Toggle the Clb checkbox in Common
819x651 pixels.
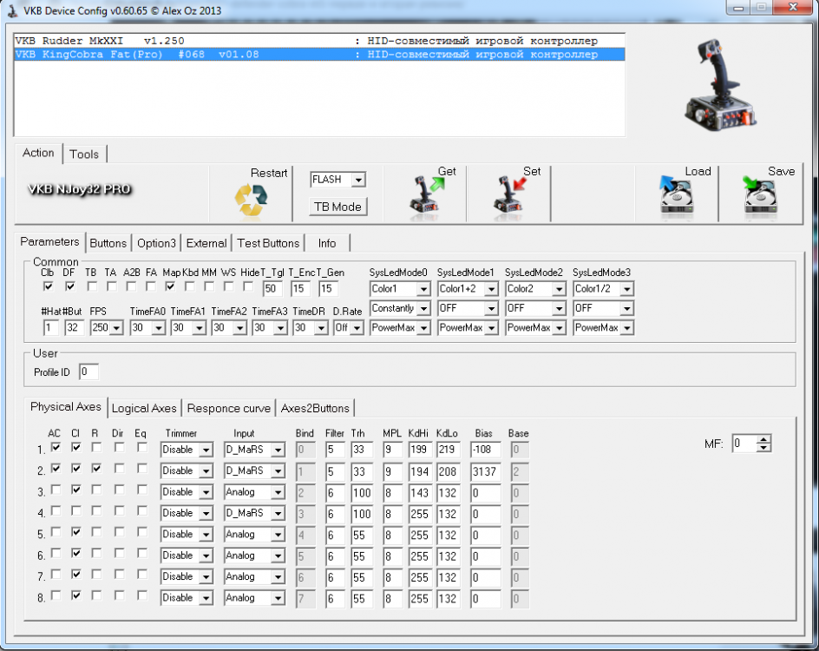(48, 286)
